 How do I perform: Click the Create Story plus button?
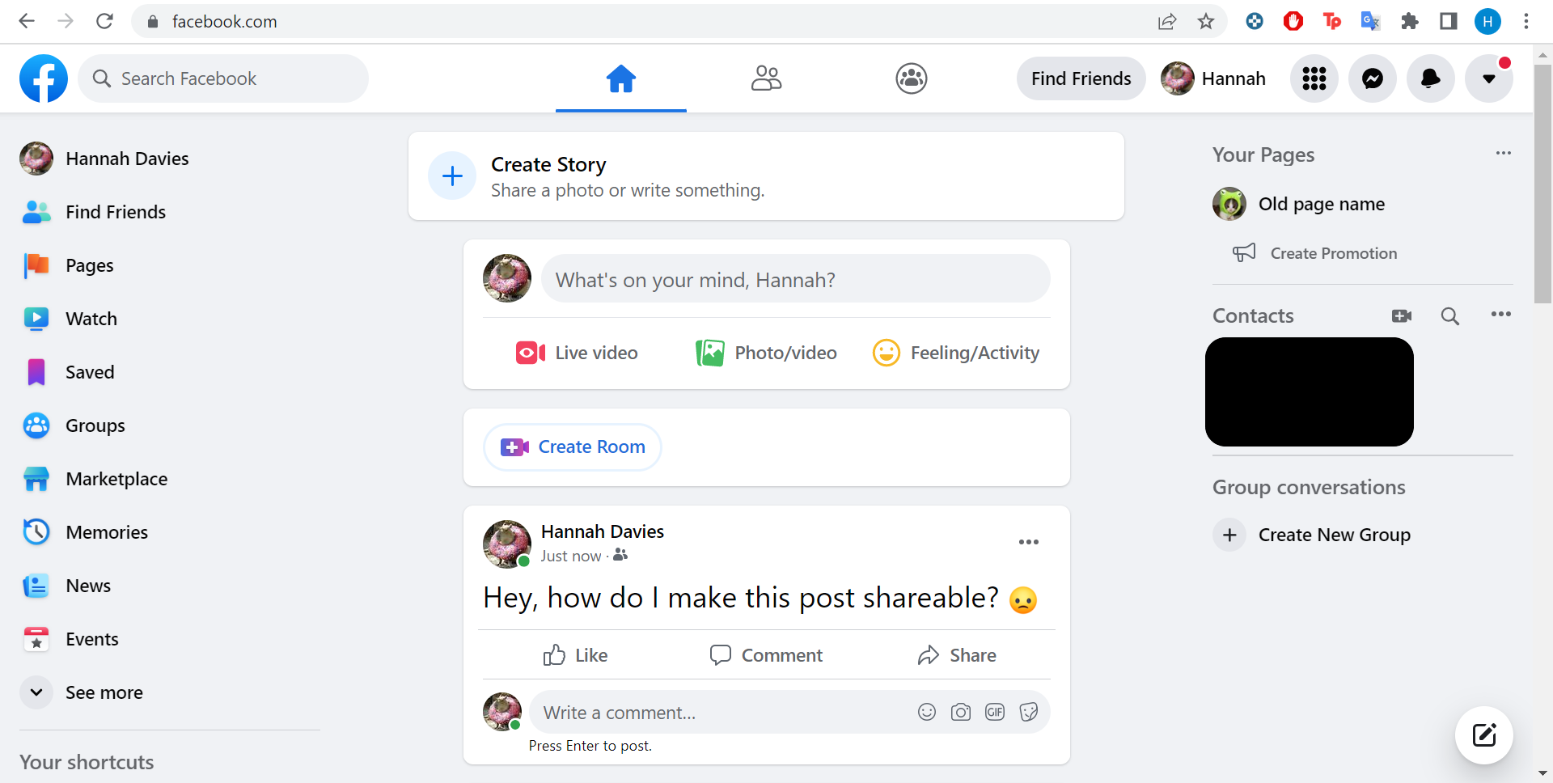tap(452, 176)
